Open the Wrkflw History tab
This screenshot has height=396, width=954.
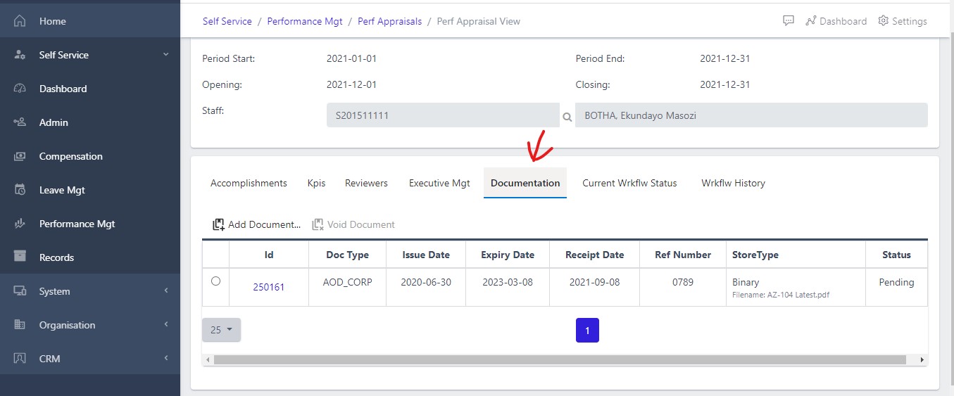pyautogui.click(x=733, y=183)
